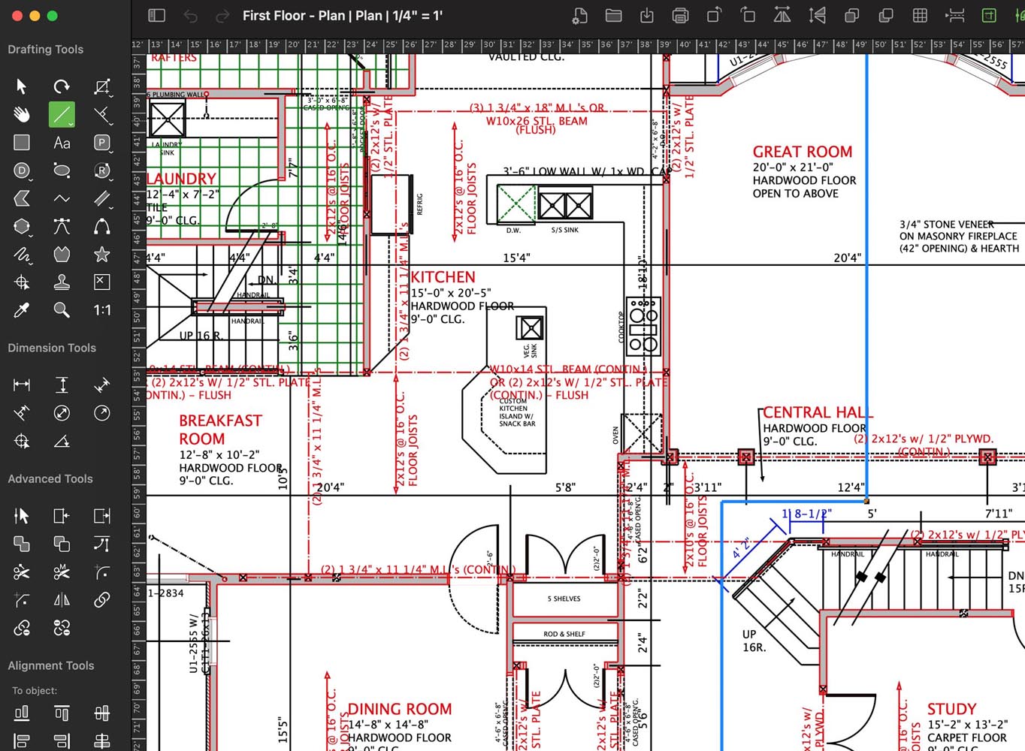Select the Text tool in Drafting Tools

pos(62,143)
